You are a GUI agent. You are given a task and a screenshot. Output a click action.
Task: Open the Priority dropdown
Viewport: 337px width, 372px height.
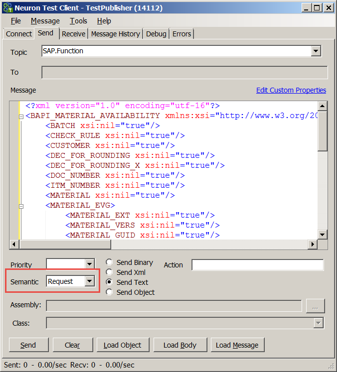pos(89,264)
